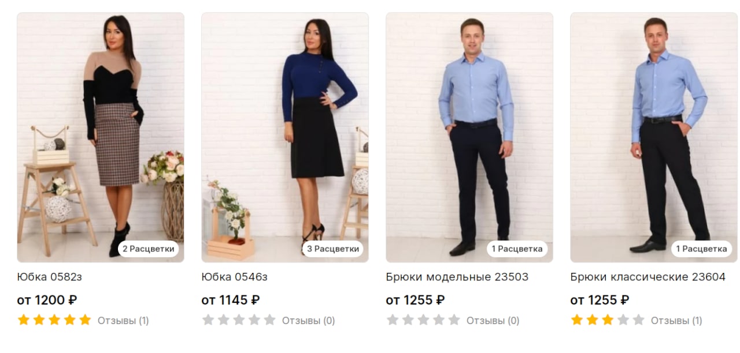Open Брюки классические 23604 title link
The height and width of the screenshot is (353, 740).
coord(648,277)
